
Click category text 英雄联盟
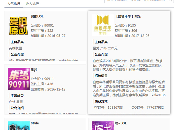pyautogui.click(x=15, y=48)
